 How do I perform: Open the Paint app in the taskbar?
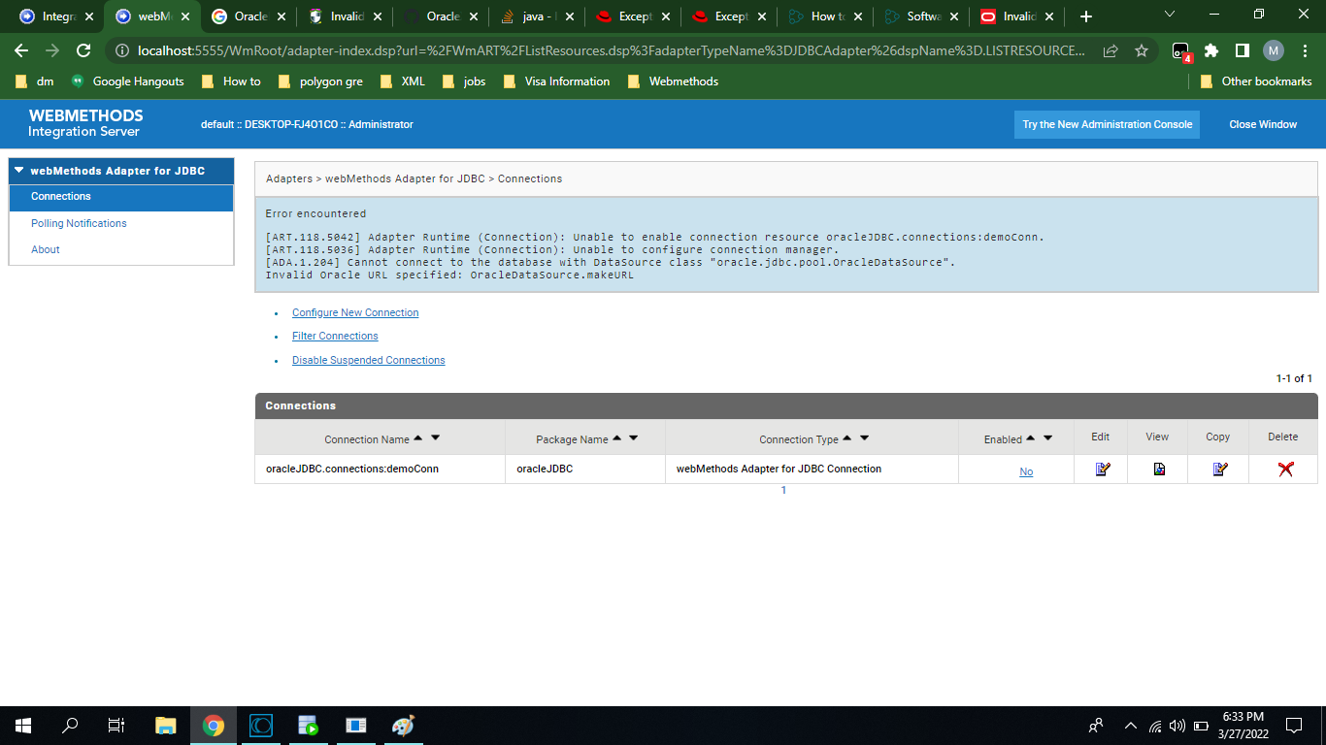[403, 726]
